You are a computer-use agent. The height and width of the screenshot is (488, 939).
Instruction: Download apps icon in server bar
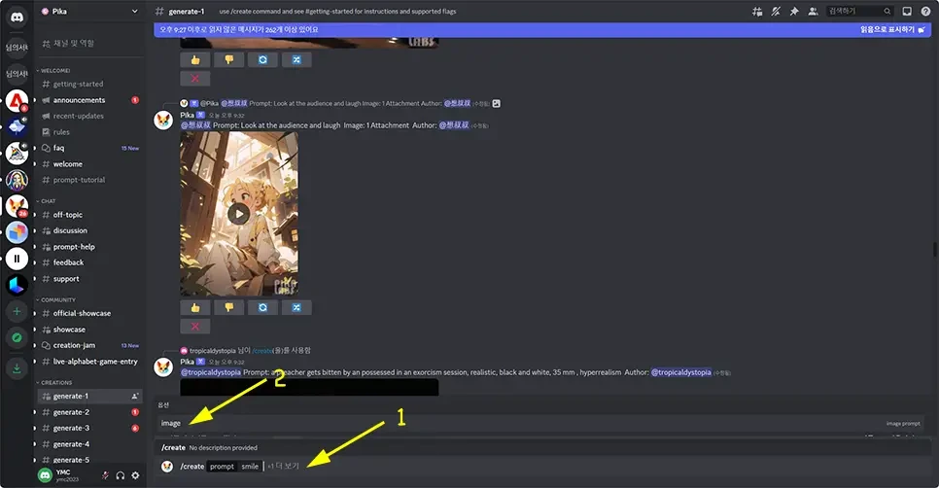(x=17, y=368)
